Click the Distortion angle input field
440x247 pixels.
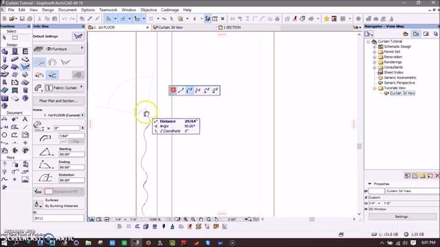(71, 180)
